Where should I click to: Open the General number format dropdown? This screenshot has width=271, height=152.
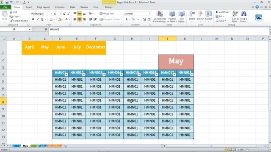pos(149,14)
